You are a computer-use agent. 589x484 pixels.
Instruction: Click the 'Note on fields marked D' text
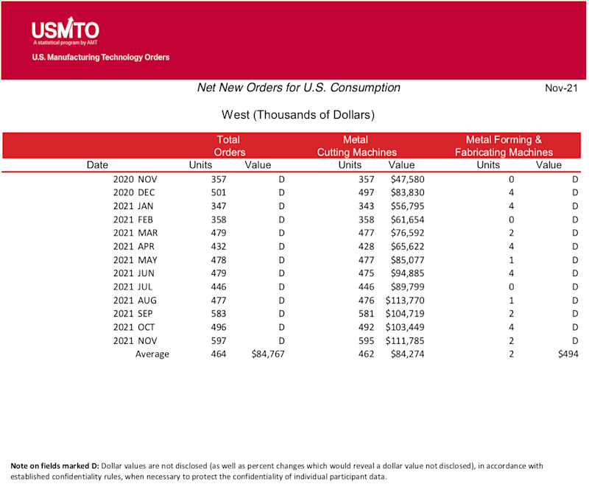click(x=54, y=466)
